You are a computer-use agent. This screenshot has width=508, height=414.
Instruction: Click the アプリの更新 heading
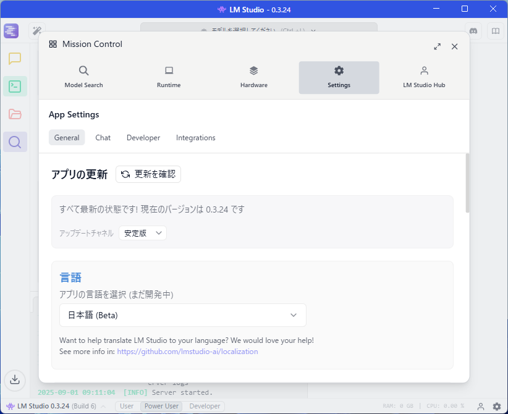click(79, 174)
